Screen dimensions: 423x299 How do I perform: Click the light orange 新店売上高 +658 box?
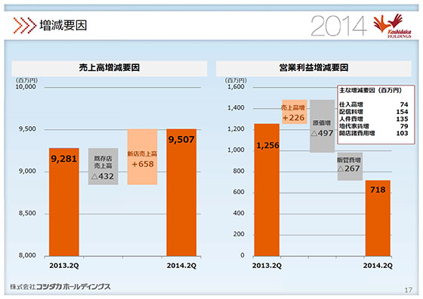pyautogui.click(x=142, y=157)
